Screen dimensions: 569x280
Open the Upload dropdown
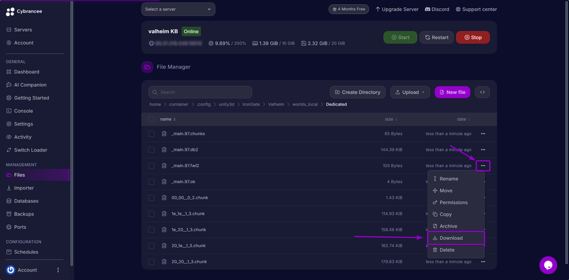[x=410, y=92]
